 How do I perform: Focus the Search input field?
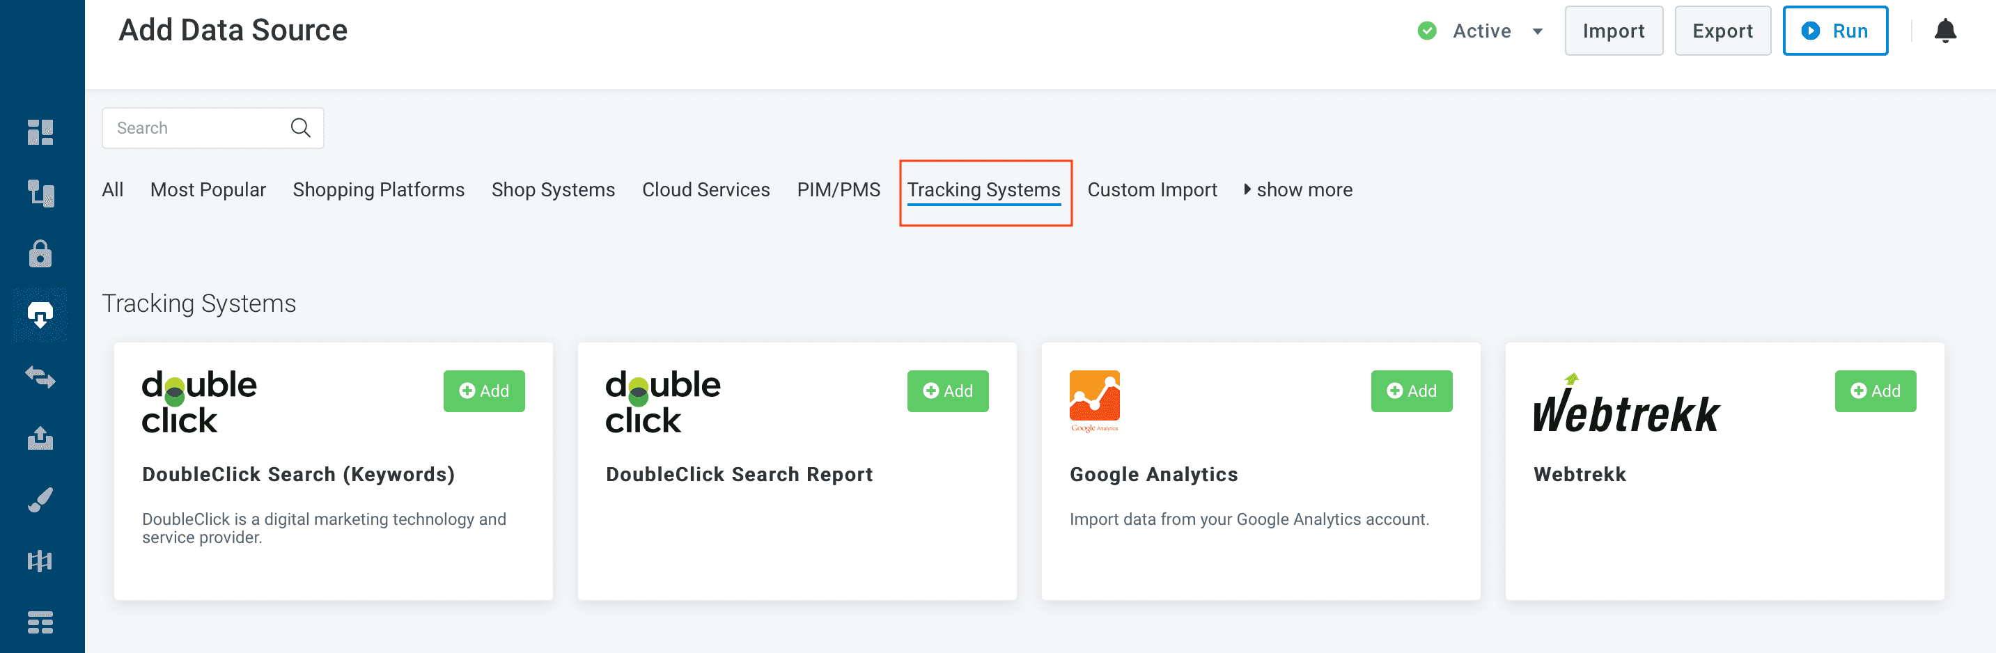(x=198, y=128)
